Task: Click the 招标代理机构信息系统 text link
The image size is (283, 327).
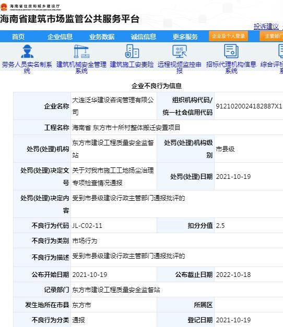Action: pyautogui.click(x=231, y=68)
